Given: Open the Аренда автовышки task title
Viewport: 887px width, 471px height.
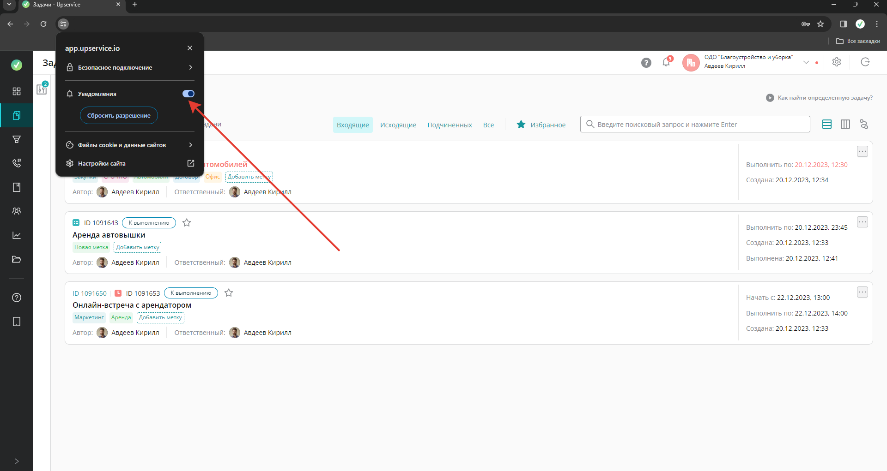Looking at the screenshot, I should [109, 235].
